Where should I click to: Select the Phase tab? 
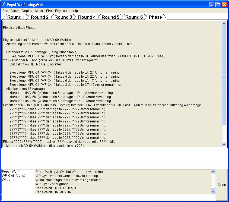[x=155, y=17]
